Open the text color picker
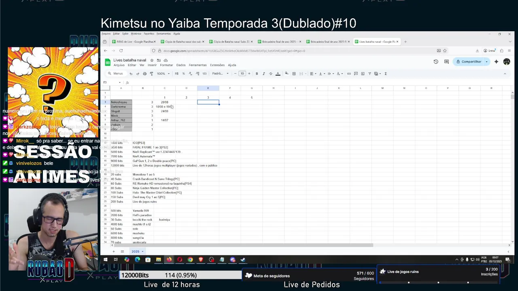Viewport: 518px width, 291px height. (x=278, y=74)
